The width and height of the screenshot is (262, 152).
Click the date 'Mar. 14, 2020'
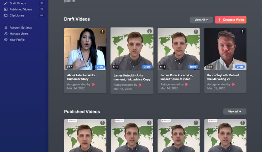click(x=169, y=88)
